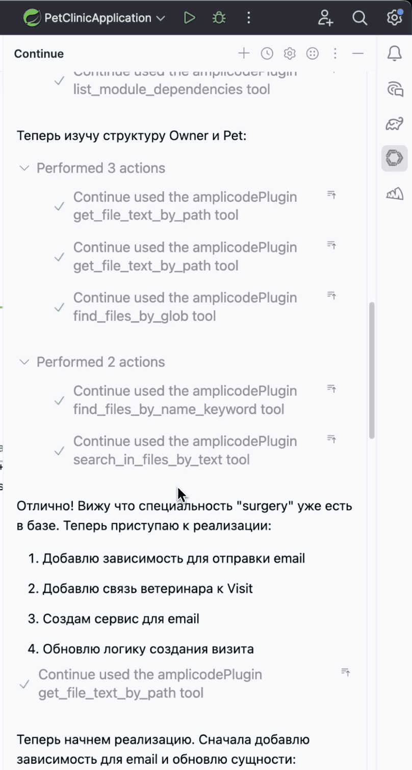
Task: Invite a collaborator via Code With Me
Action: (325, 17)
